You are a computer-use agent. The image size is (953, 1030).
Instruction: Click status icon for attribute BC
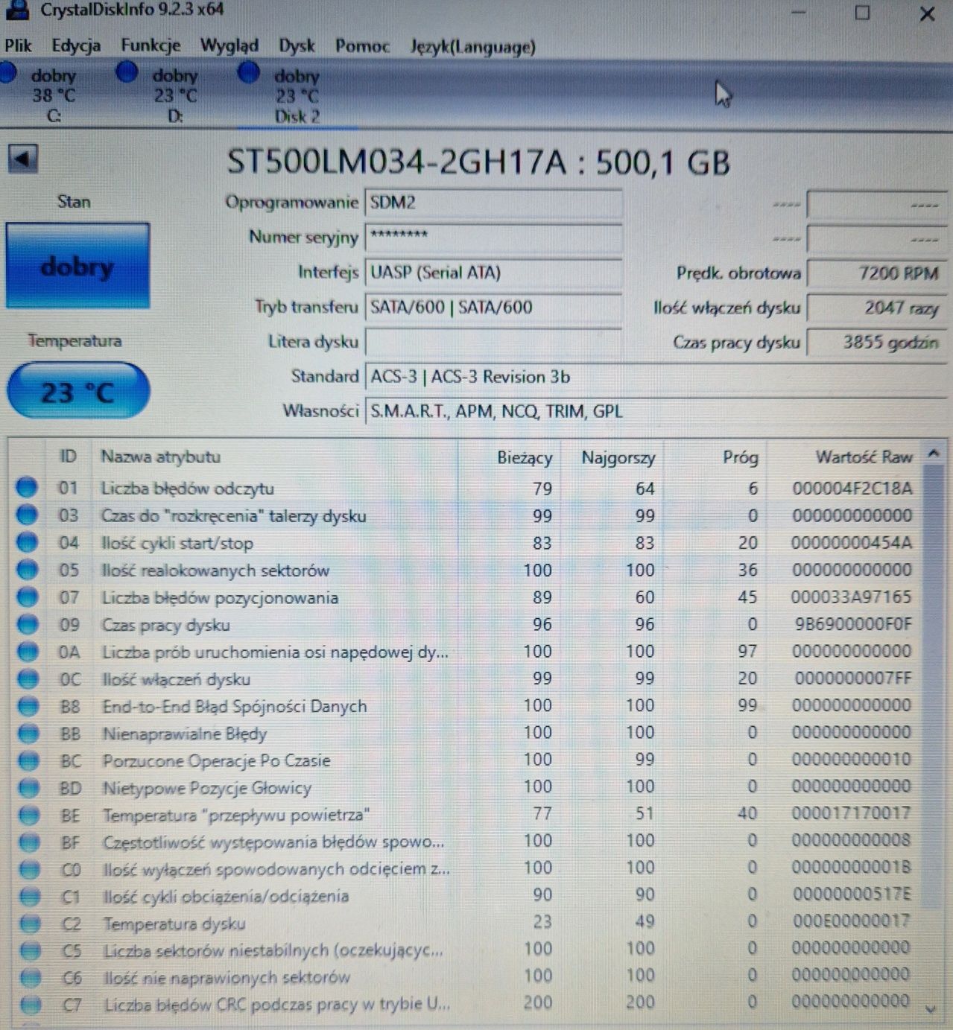28,760
